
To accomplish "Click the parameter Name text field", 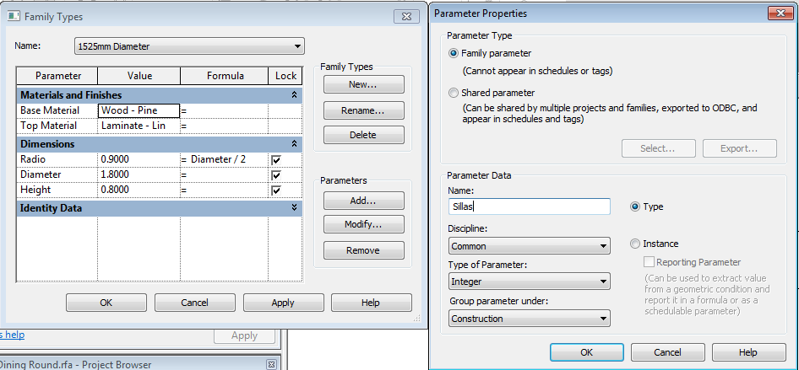I will [529, 206].
